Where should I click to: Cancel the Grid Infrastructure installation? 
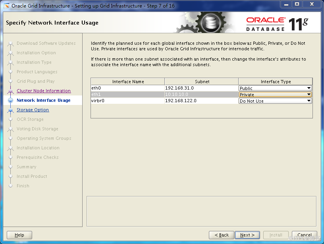click(x=304, y=235)
